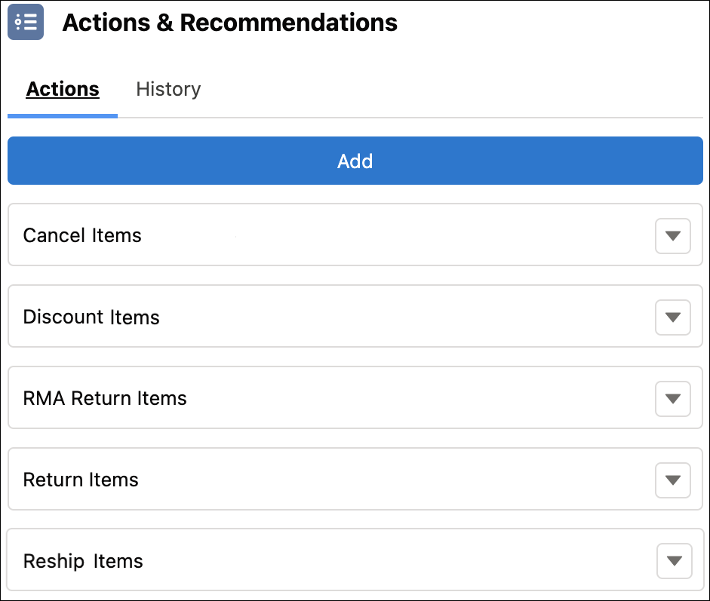Click the Actions & Recommendations heading
Image resolution: width=710 pixels, height=601 pixels.
(230, 23)
